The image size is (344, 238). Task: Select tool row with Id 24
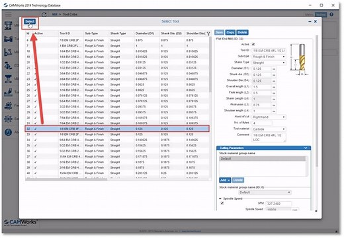click(117, 84)
